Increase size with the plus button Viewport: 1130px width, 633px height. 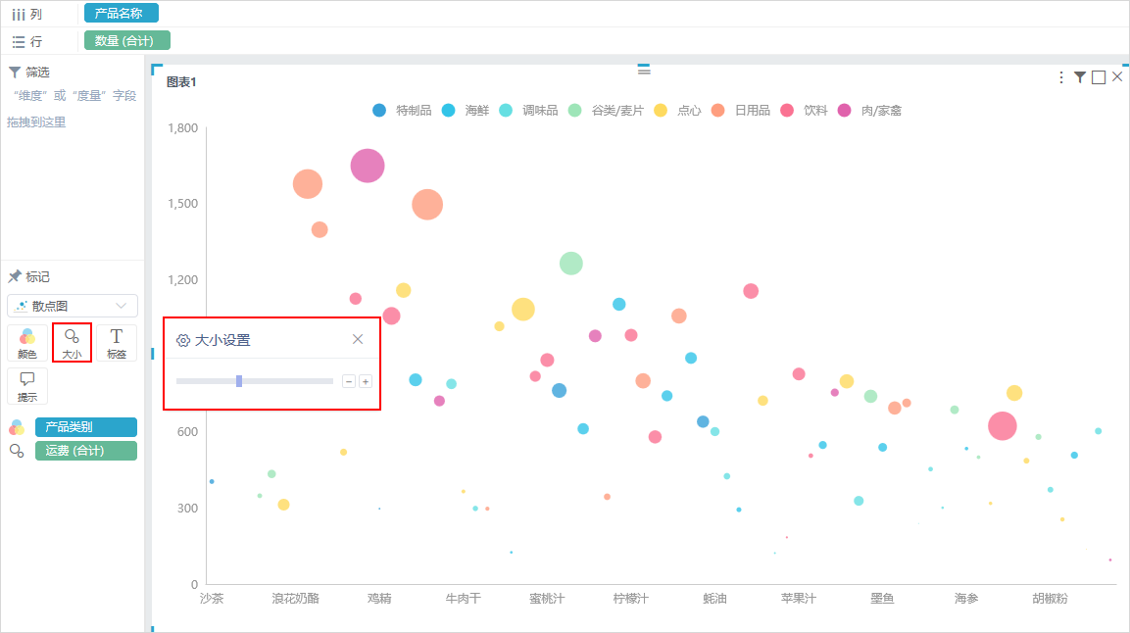coord(366,382)
